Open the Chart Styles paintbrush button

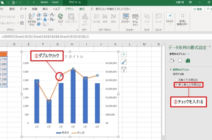(124, 62)
